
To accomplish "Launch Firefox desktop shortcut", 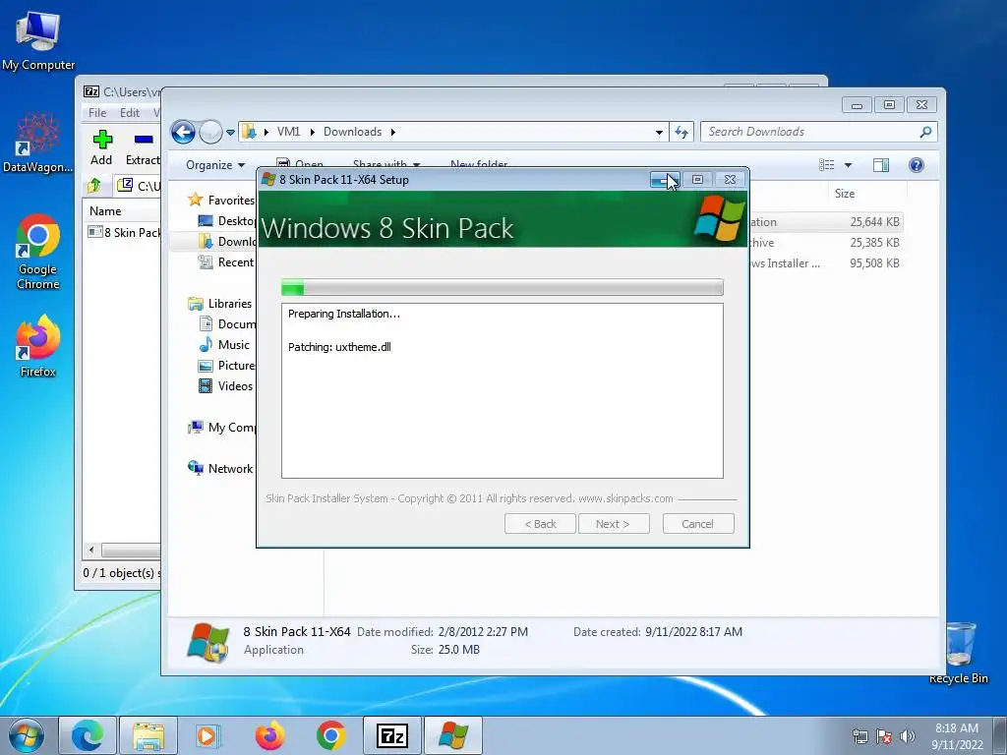I will click(38, 345).
